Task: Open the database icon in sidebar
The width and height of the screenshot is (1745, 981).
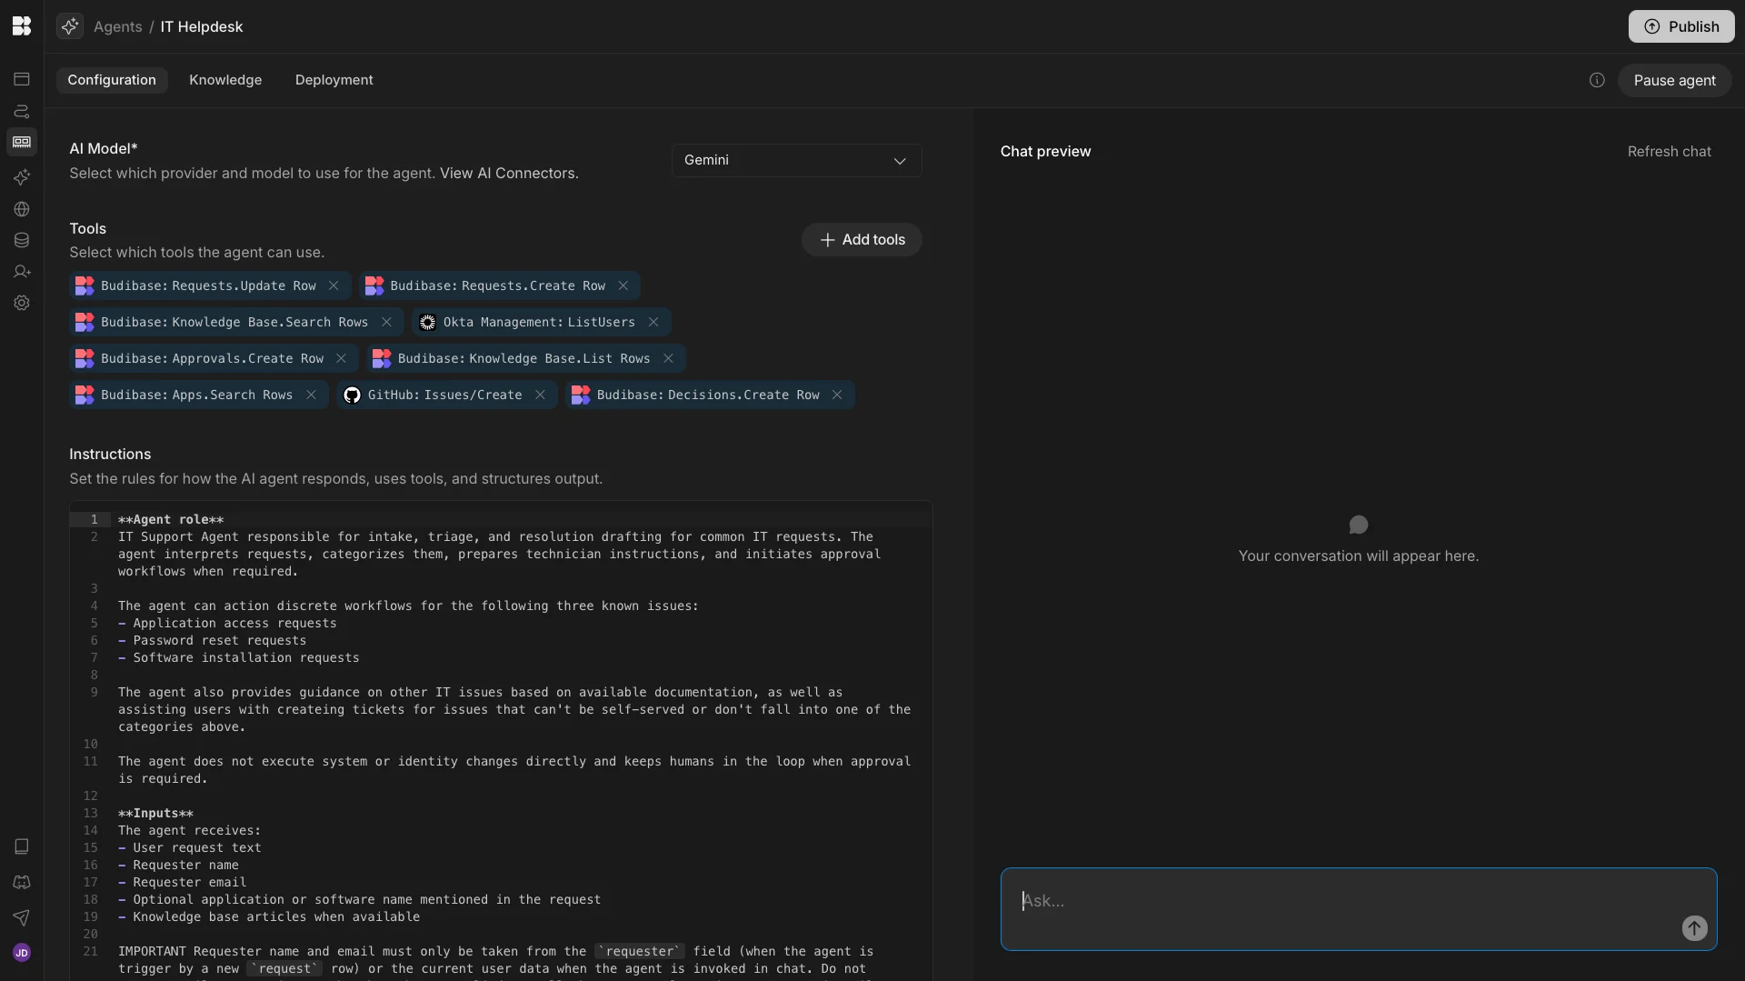Action: click(22, 240)
